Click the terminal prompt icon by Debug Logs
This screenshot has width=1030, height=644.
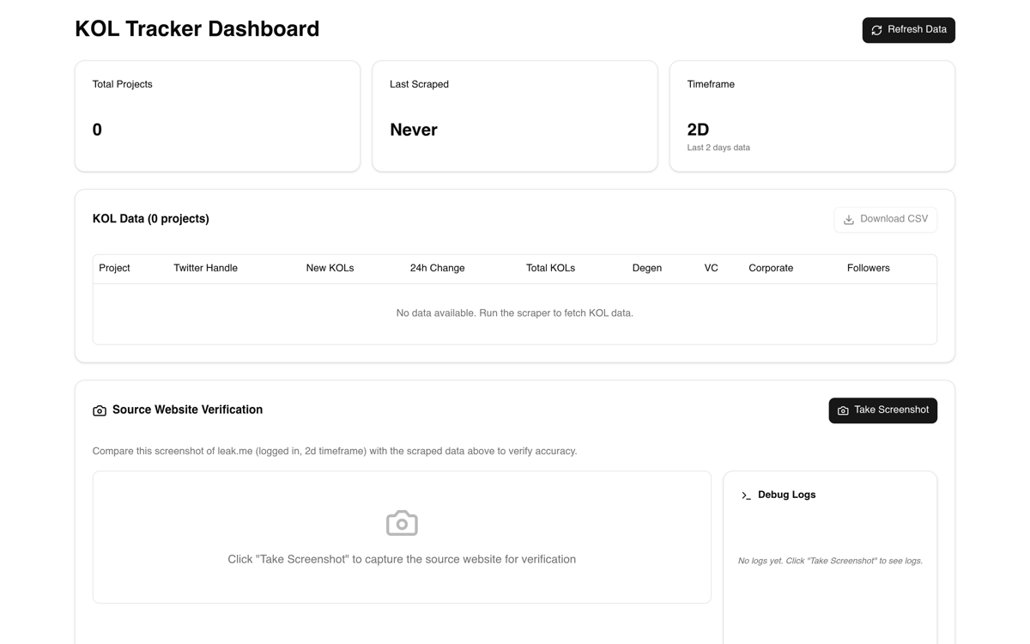[x=746, y=495]
